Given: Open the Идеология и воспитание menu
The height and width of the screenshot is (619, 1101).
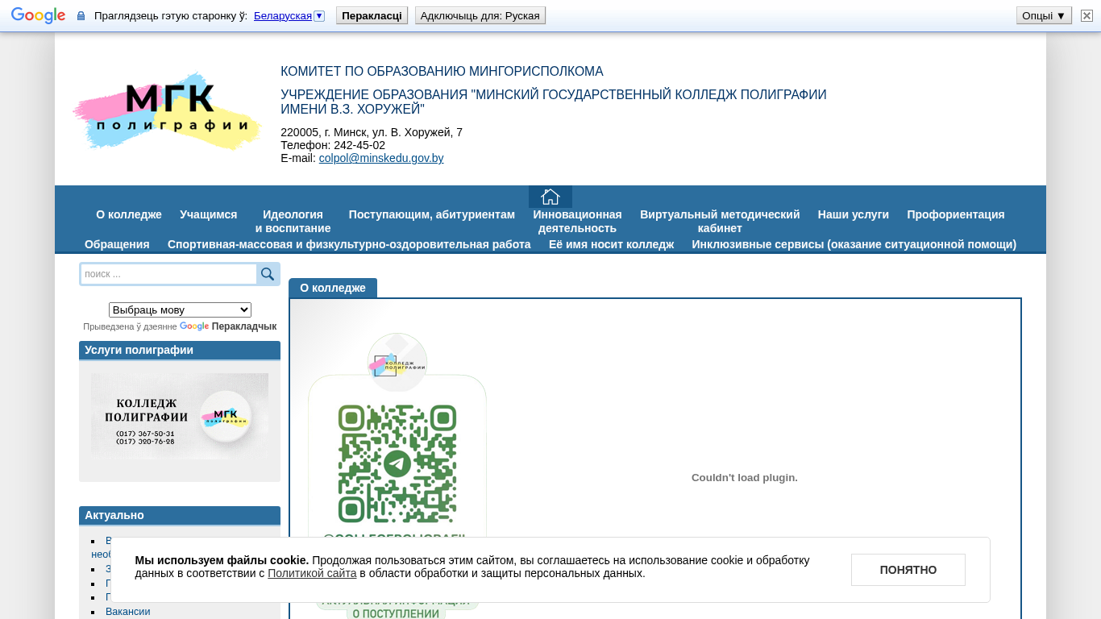Looking at the screenshot, I should [293, 221].
